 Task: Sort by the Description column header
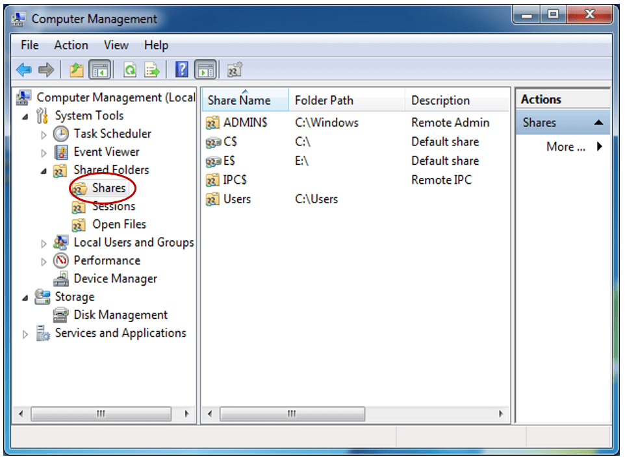457,100
